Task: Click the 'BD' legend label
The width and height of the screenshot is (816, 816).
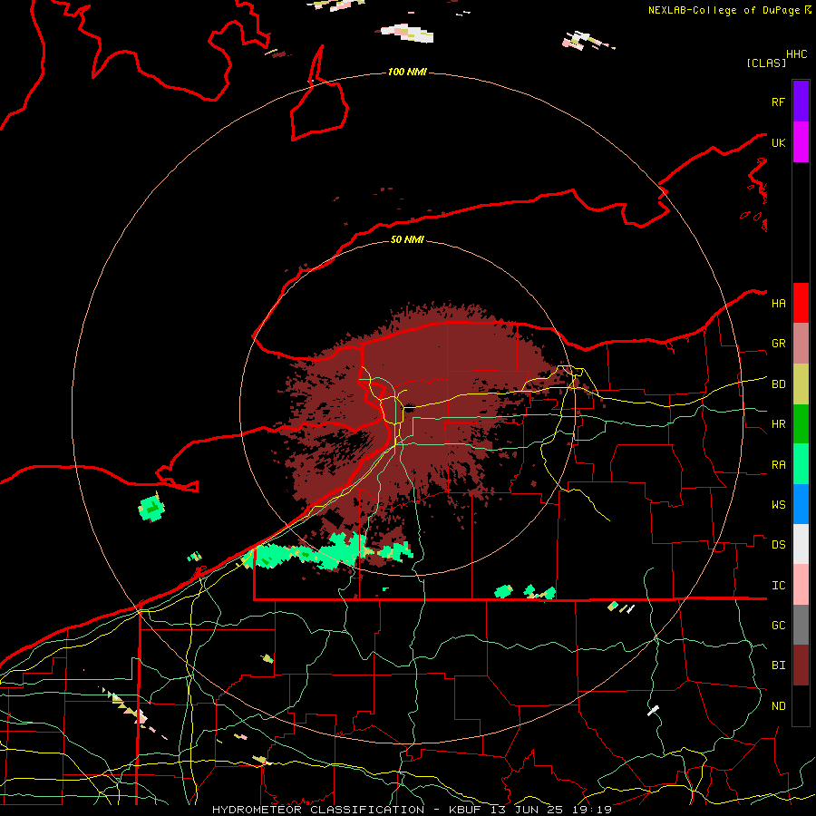Action: [778, 384]
